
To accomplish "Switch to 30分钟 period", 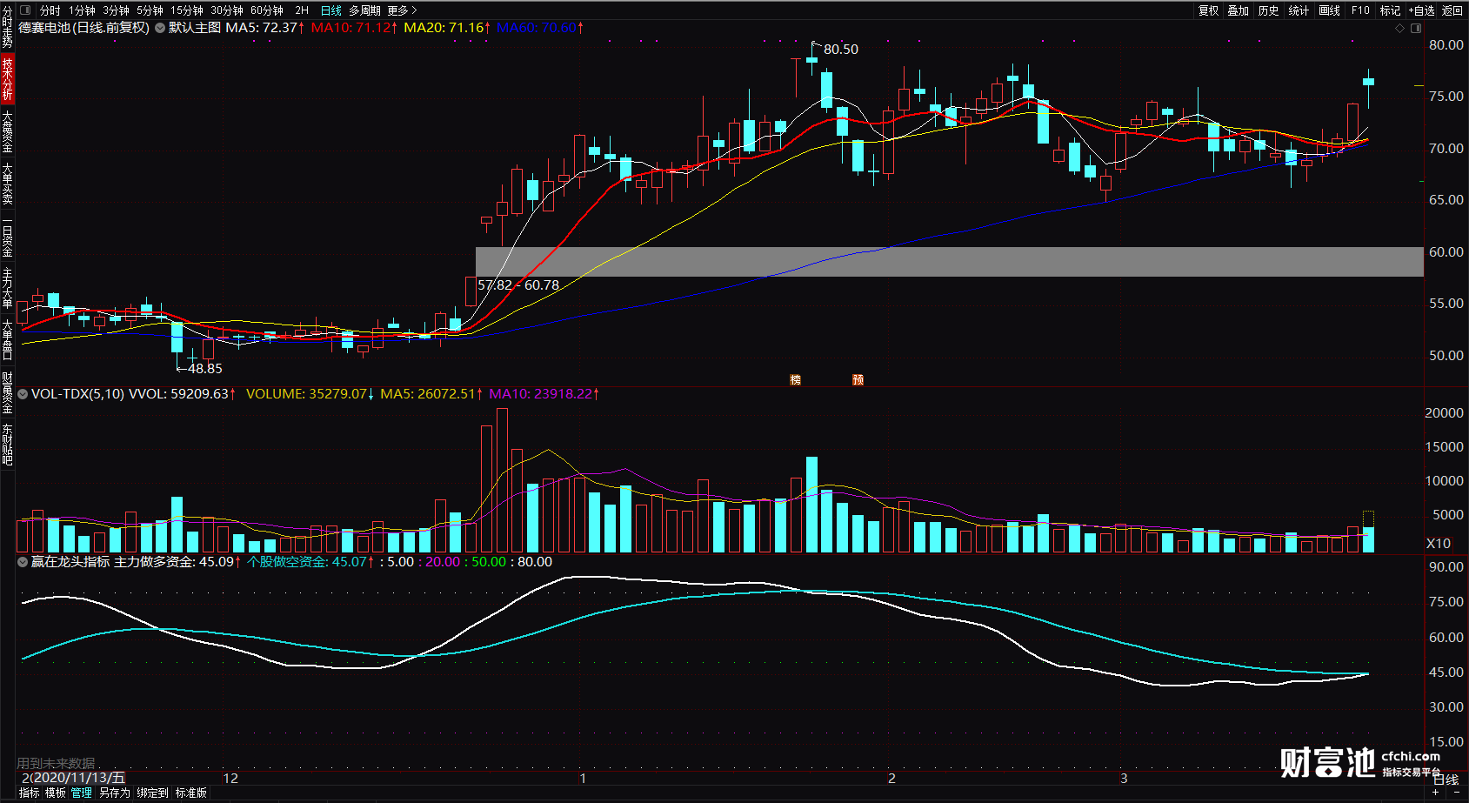I will pyautogui.click(x=227, y=10).
